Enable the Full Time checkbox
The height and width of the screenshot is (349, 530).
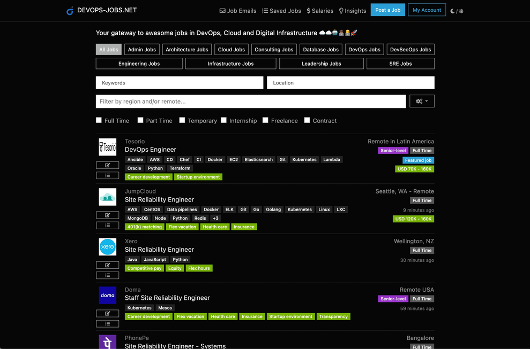click(x=99, y=120)
